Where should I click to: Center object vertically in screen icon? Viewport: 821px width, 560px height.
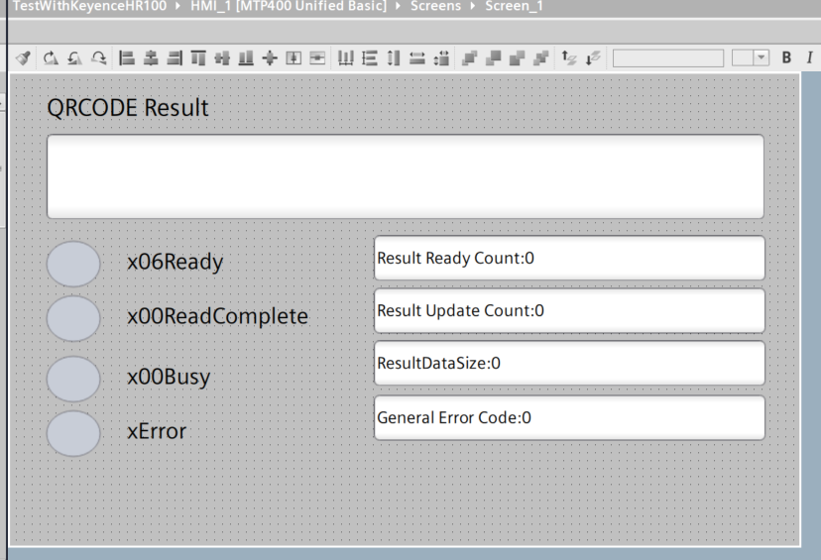click(317, 57)
